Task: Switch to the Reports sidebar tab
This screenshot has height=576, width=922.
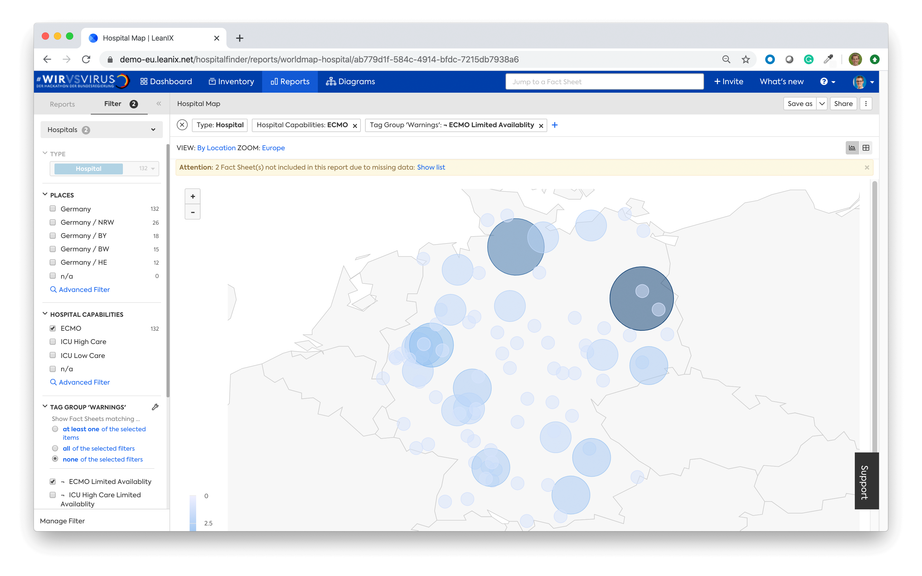Action: point(62,104)
